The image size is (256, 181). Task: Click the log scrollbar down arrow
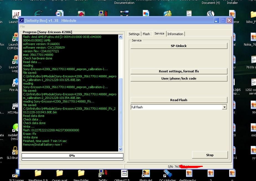[x=120, y=149]
